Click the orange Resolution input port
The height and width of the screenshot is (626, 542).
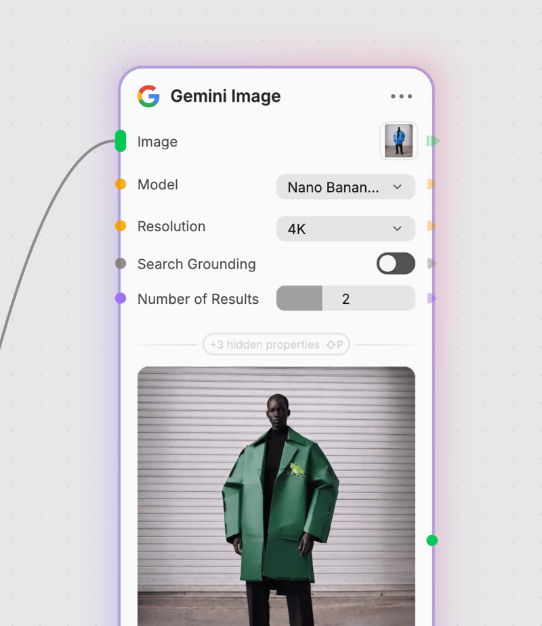pos(121,226)
